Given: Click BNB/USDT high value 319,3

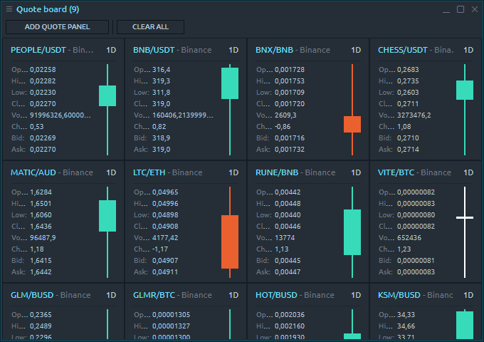Looking at the screenshot, I should tap(161, 81).
